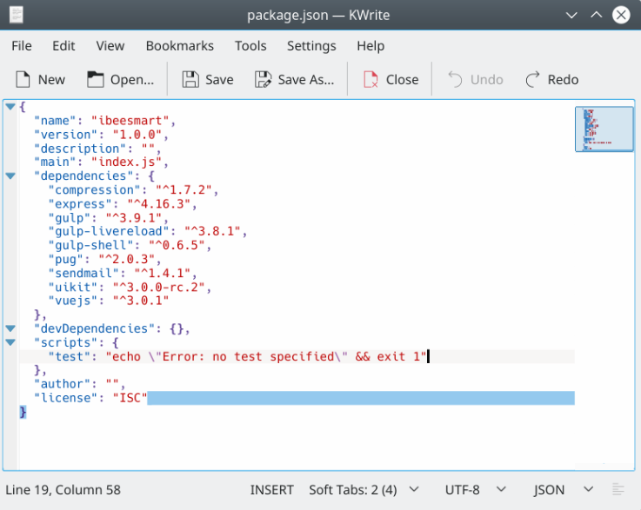641x510 pixels.
Task: Open a file with the Open icon
Action: click(x=96, y=79)
